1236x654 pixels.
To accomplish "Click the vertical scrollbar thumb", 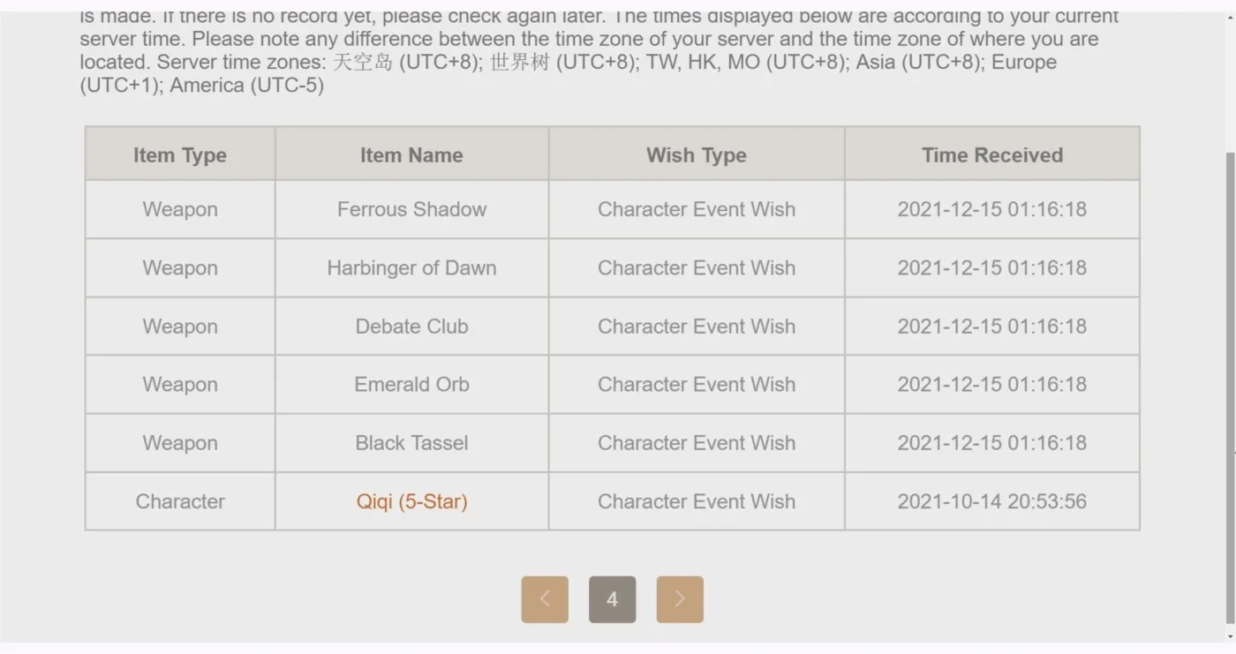I will (x=1229, y=388).
